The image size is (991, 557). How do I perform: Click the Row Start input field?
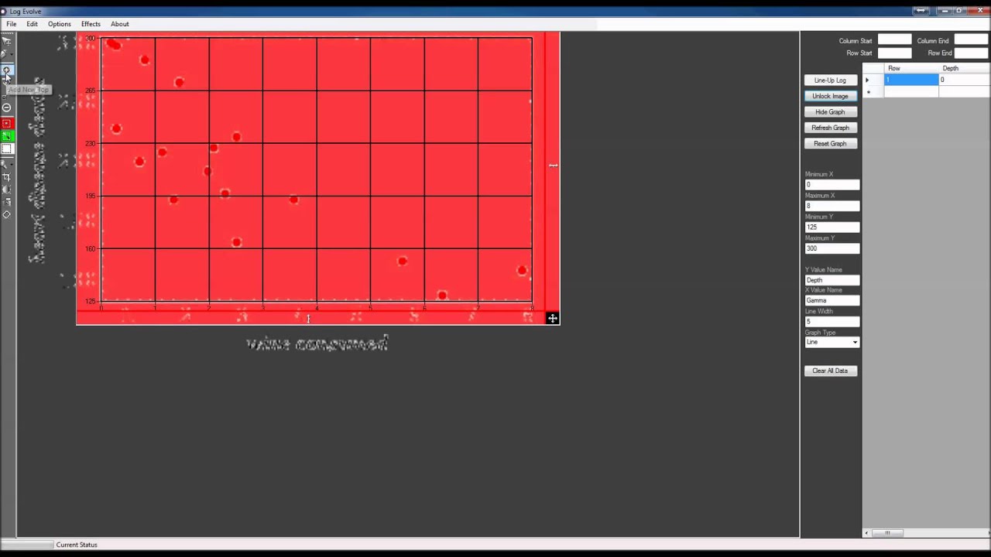(895, 53)
